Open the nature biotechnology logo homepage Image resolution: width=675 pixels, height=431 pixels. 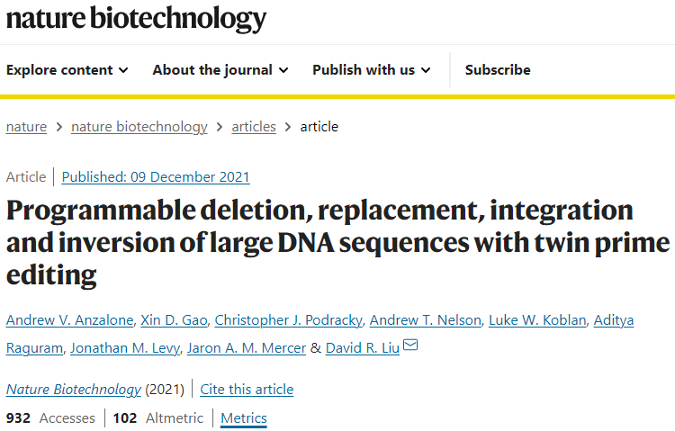tap(136, 20)
